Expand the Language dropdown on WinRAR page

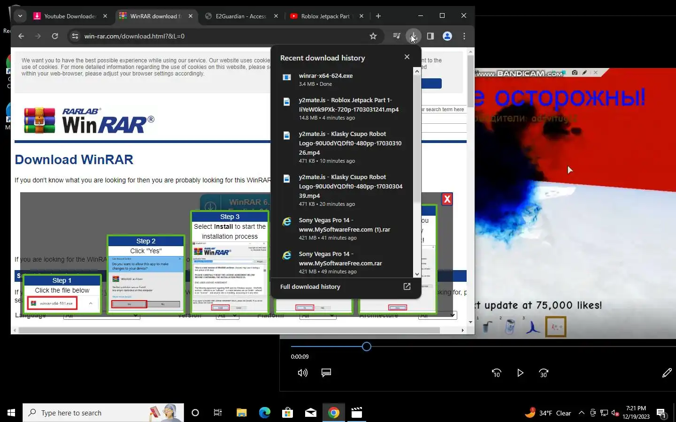point(101,316)
